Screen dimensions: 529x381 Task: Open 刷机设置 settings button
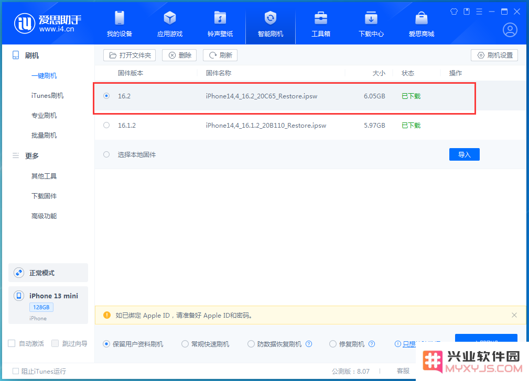point(494,55)
